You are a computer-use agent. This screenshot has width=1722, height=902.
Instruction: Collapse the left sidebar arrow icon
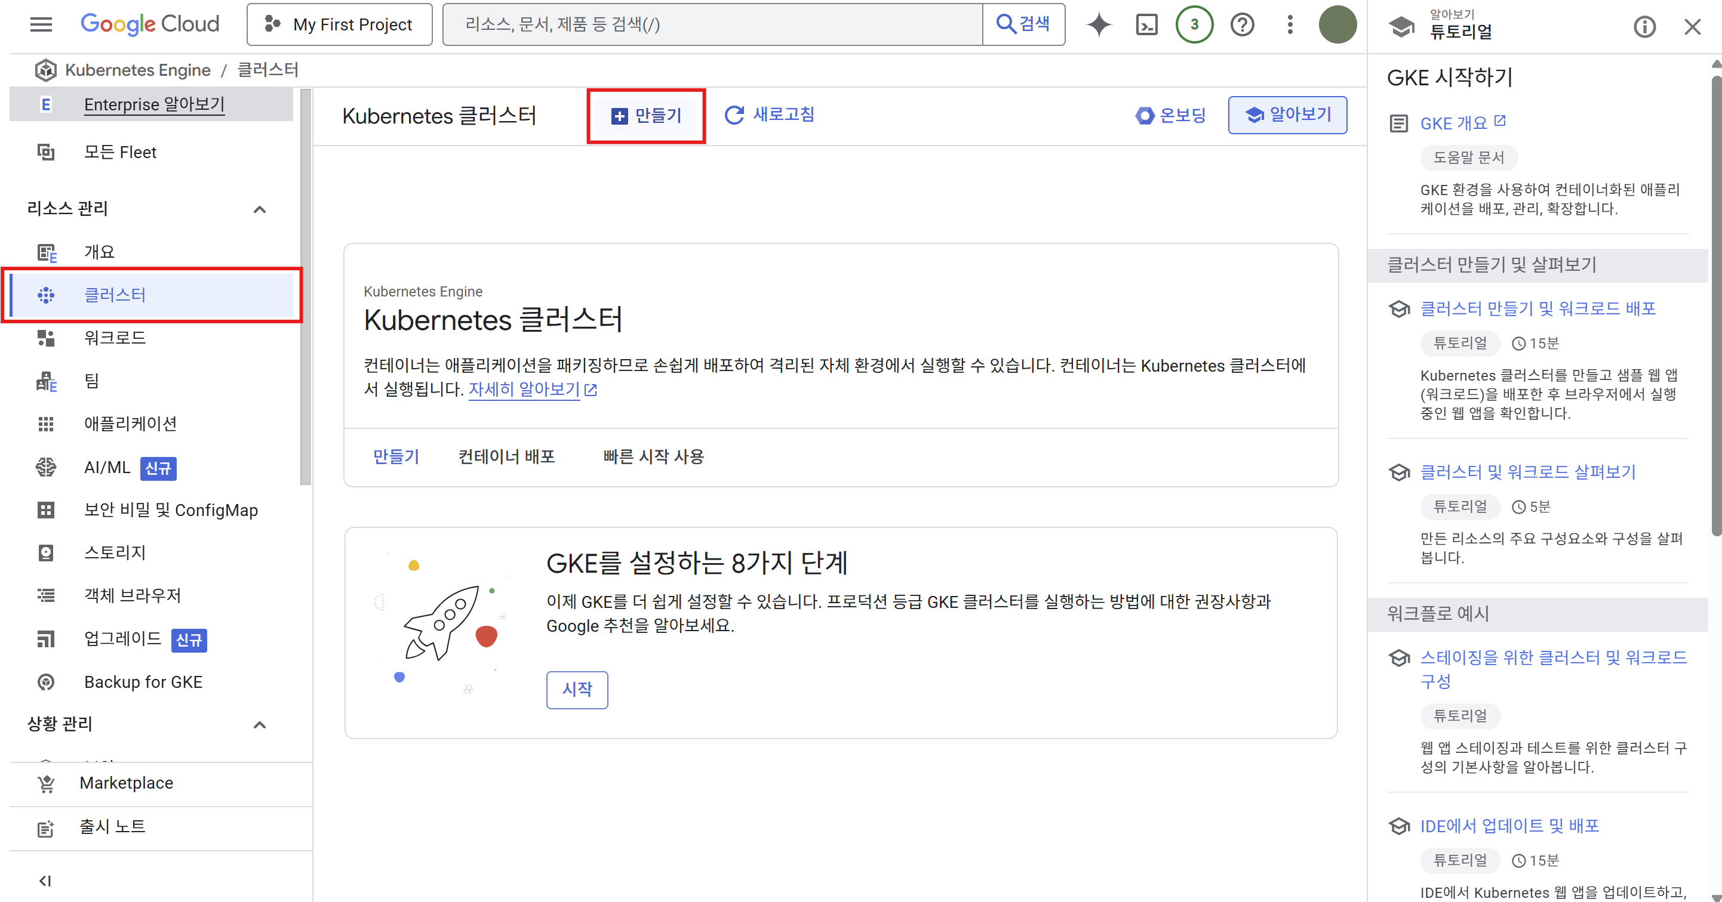[45, 881]
